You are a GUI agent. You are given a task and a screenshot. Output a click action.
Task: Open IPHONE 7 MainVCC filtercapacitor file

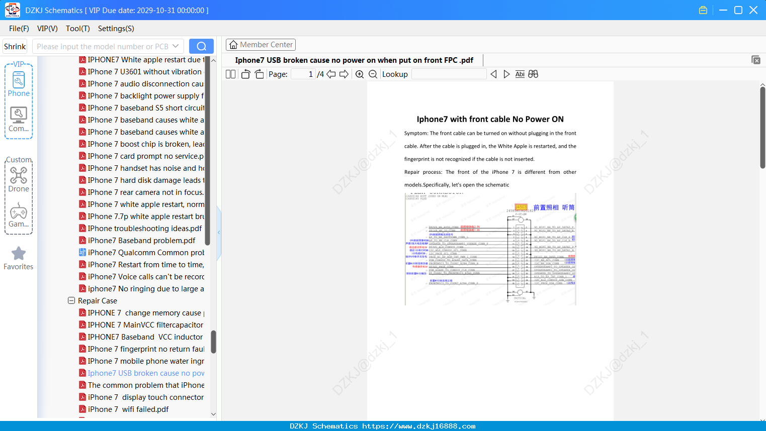tap(146, 325)
